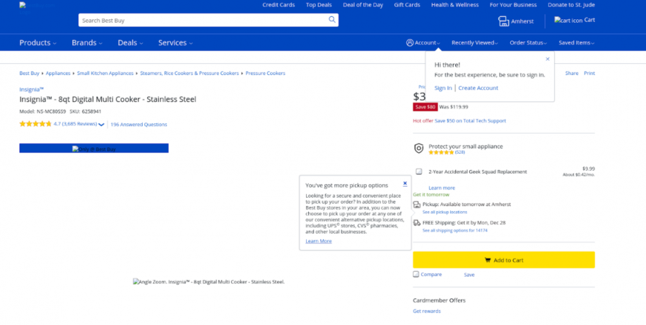This screenshot has height=325, width=646.
Task: Click Save $50 on Total Tech Support offer
Action: (470, 121)
